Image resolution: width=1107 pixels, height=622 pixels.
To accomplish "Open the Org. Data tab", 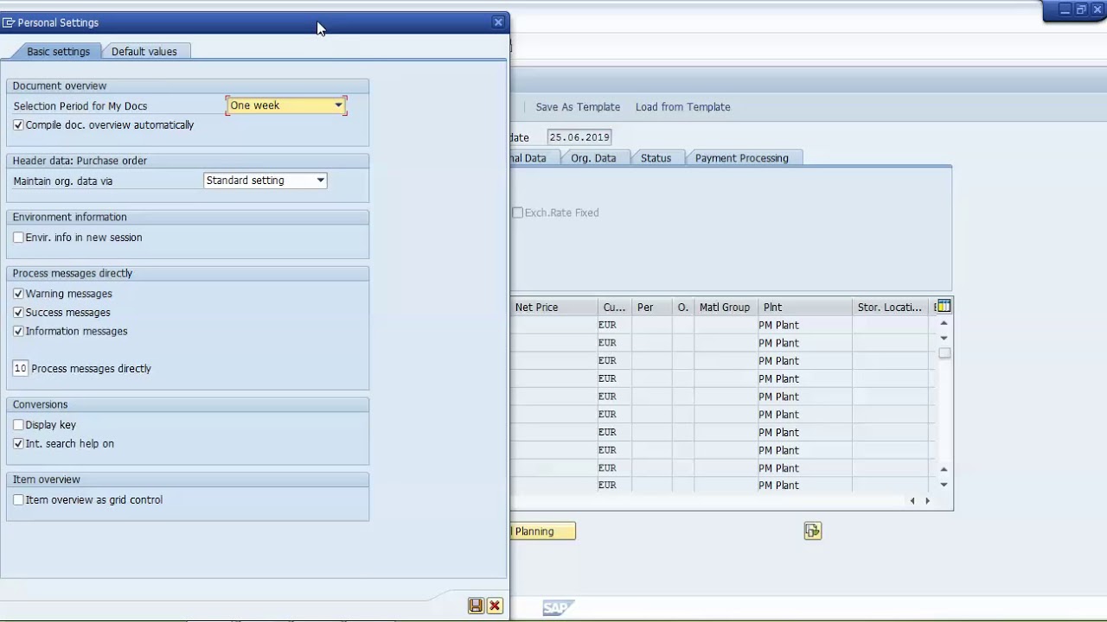I will 593,158.
